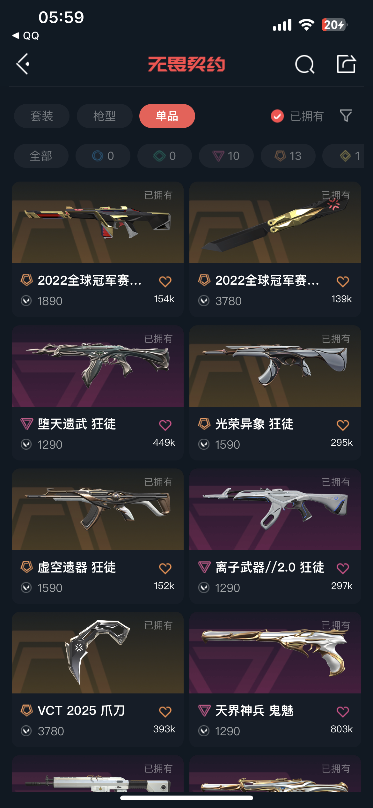Filter by blue circle tier 0
This screenshot has height=808, width=373.
pos(103,156)
